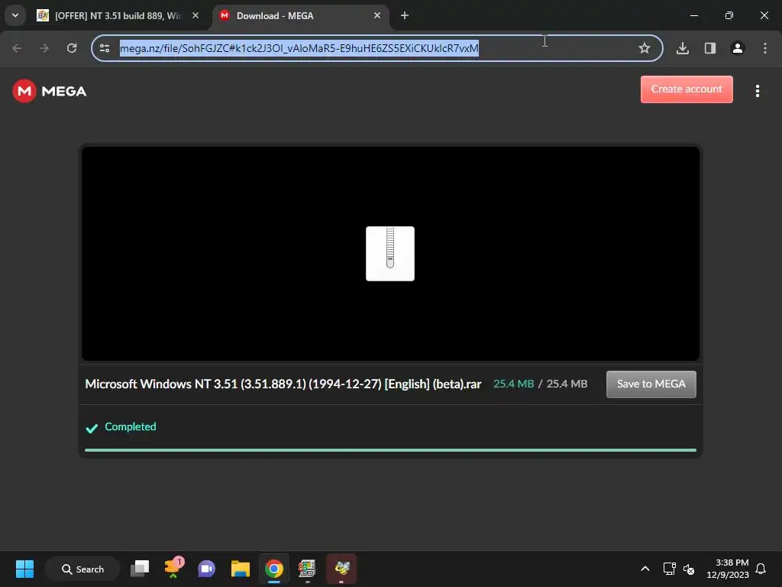This screenshot has height=587, width=782.
Task: Click the 25.4 MB downloaded size text
Action: point(513,384)
